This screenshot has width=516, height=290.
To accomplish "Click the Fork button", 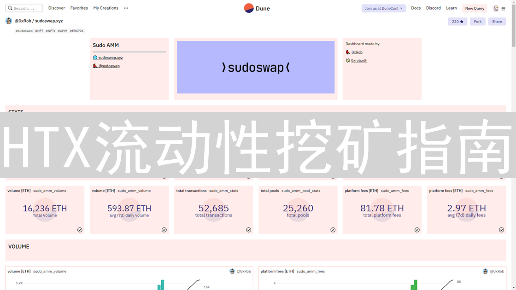I will pyautogui.click(x=477, y=21).
